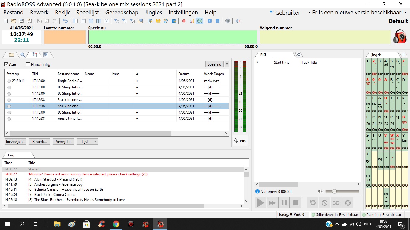The height and width of the screenshot is (230, 410).
Task: Adjust the playlist volume slider
Action: [x=334, y=191]
